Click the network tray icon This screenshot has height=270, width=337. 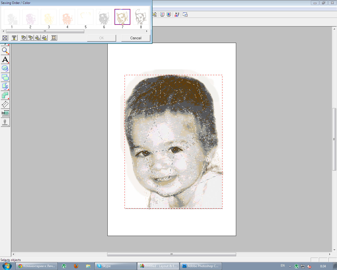coord(303,266)
